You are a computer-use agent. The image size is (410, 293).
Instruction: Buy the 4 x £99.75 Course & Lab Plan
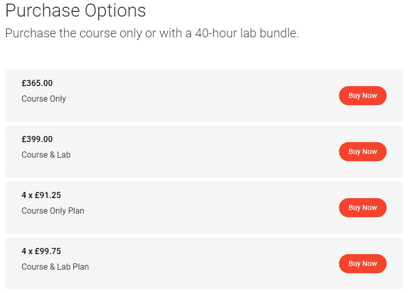click(362, 263)
